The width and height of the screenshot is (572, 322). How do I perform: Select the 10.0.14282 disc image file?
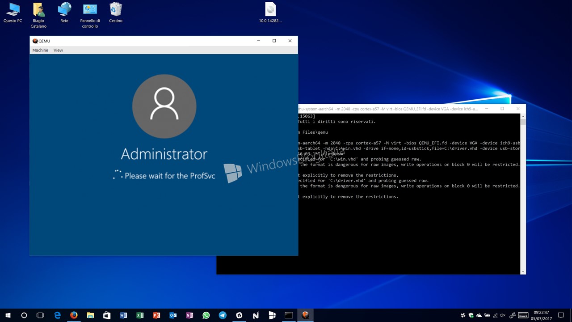pos(270,13)
